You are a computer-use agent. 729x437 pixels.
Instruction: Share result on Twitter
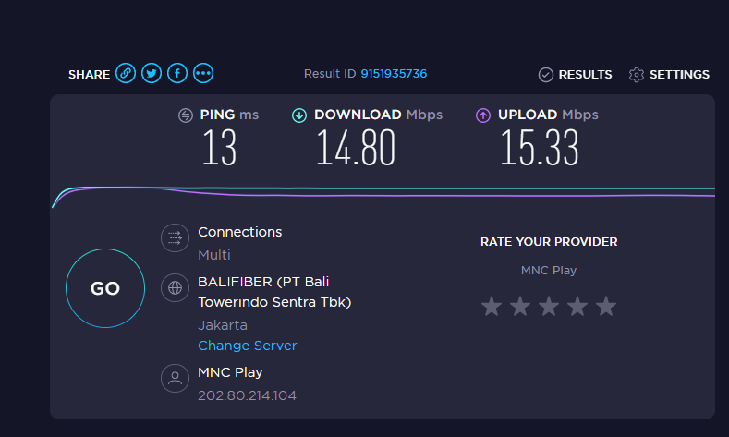[152, 74]
